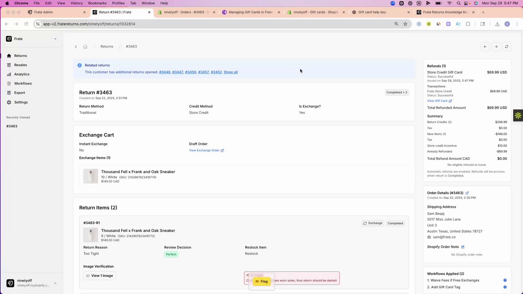This screenshot has width=523, height=294.
Task: Click the related returns info icon
Action: 80,65
